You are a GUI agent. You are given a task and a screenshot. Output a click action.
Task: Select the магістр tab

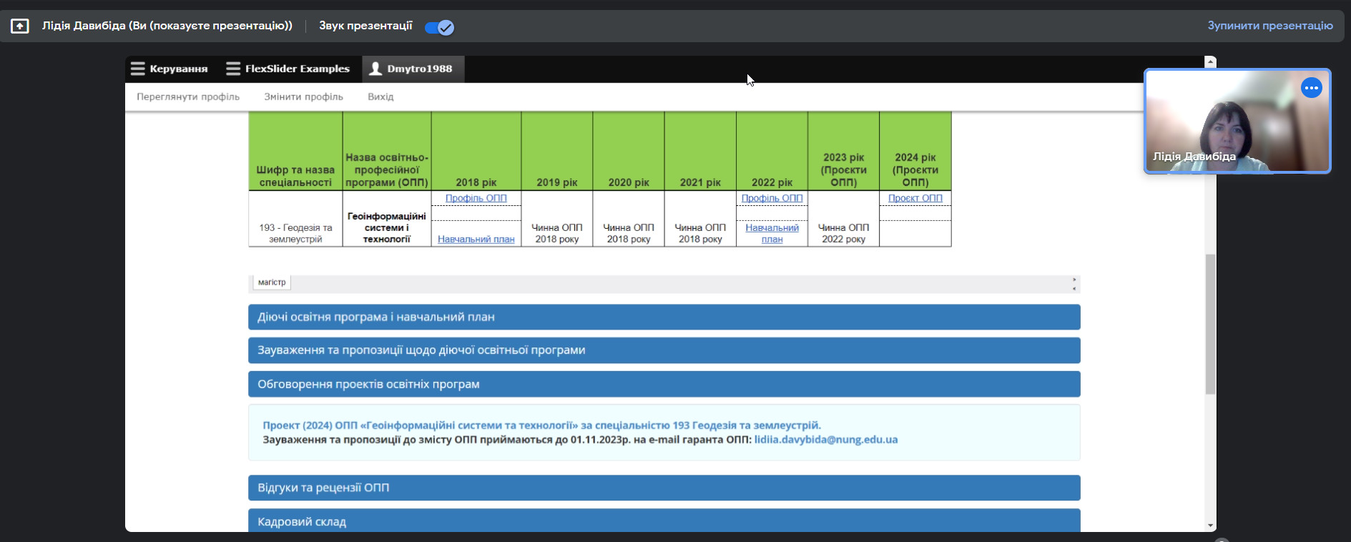pos(272,282)
